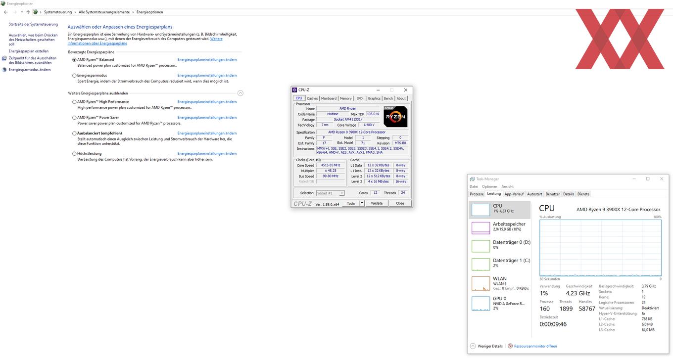Click Close button in CPU-Z
673x358 pixels.
pos(400,203)
